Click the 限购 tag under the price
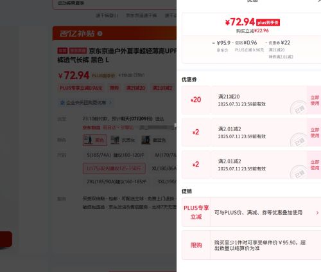 click(x=114, y=88)
